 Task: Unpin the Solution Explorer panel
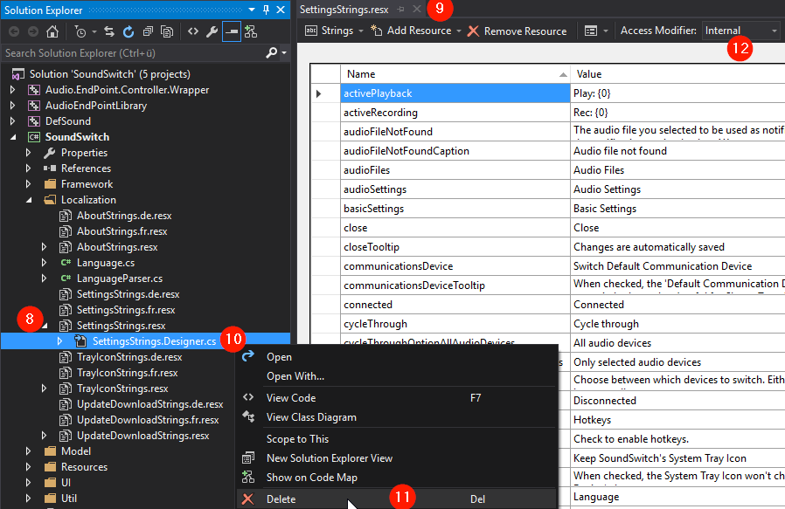point(267,10)
